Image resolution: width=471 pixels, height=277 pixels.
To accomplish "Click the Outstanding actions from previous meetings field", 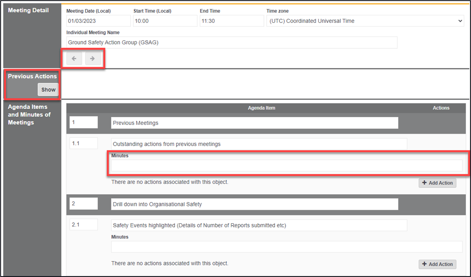I will coord(259,144).
